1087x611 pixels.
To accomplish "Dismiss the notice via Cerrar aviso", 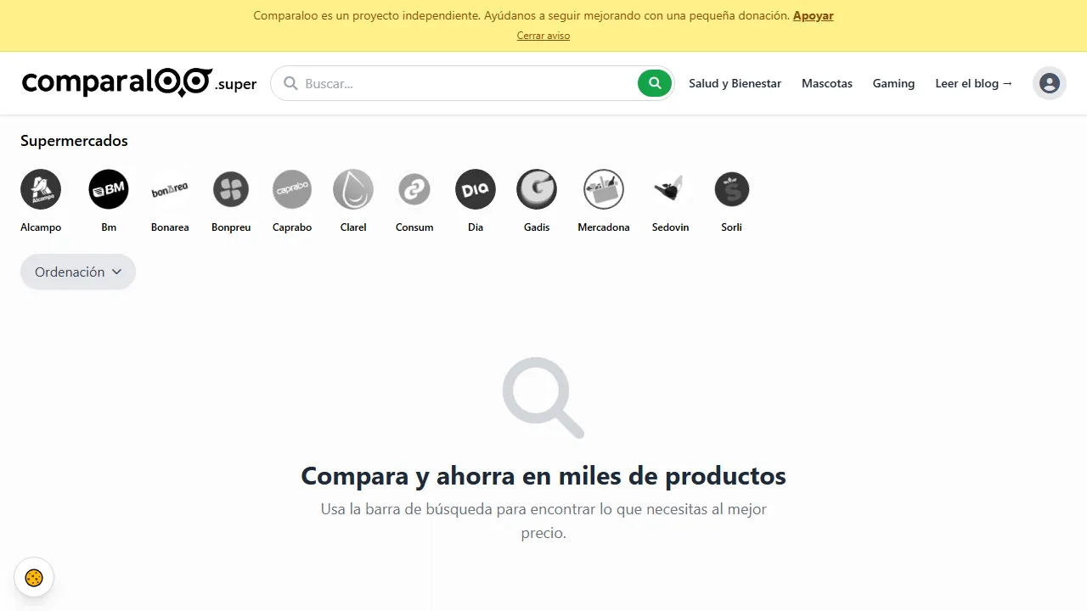I will pos(543,35).
